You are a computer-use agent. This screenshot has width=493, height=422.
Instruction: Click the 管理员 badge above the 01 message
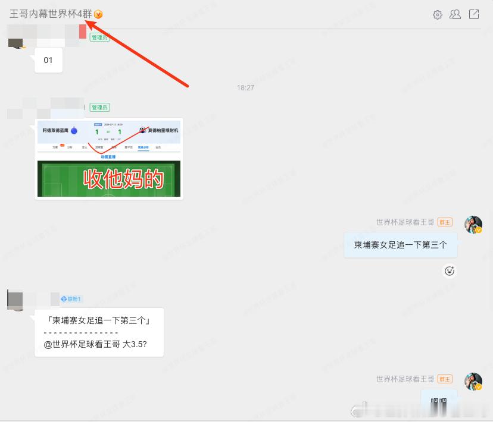99,37
